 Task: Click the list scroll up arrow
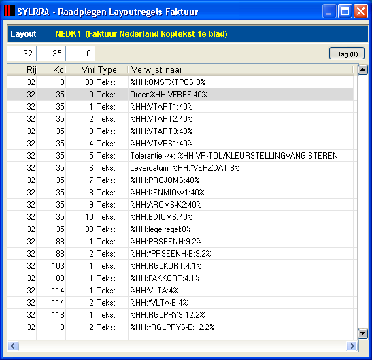tap(362, 69)
